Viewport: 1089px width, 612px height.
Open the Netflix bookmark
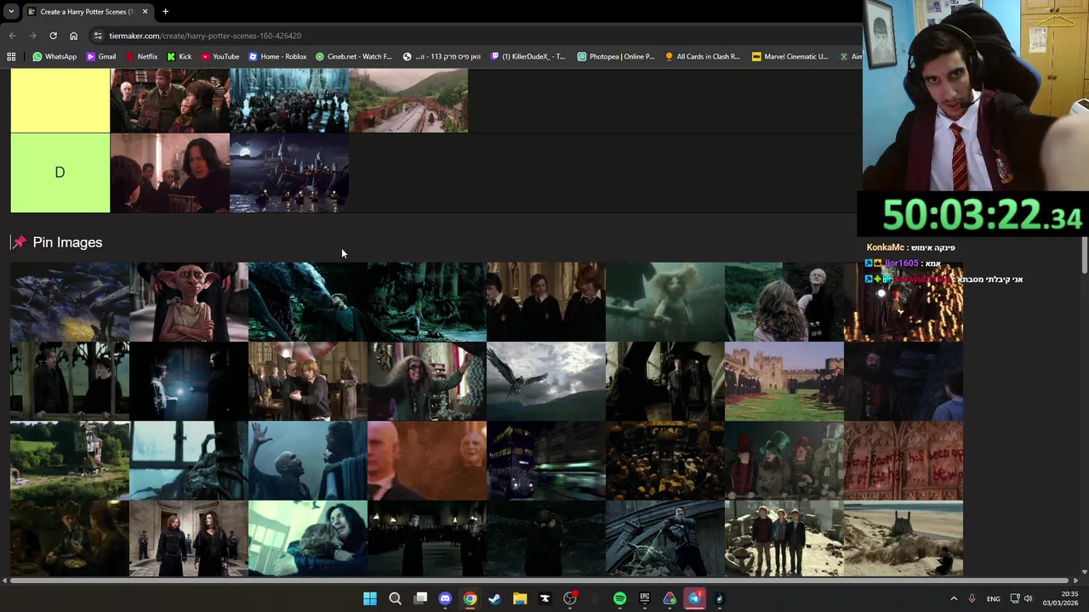(141, 56)
